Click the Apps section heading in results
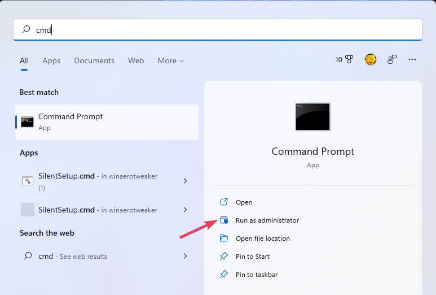436x295 pixels. 29,153
